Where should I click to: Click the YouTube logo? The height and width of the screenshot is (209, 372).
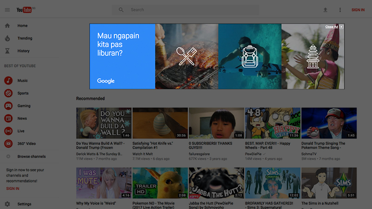point(26,10)
